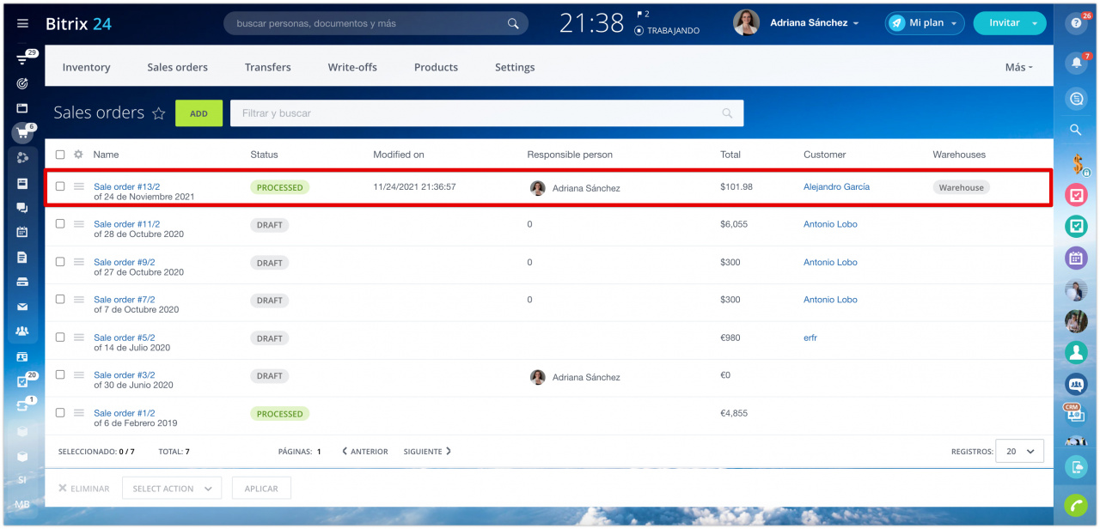Sort by the Total column header
Image resolution: width=1100 pixels, height=529 pixels.
pos(730,155)
